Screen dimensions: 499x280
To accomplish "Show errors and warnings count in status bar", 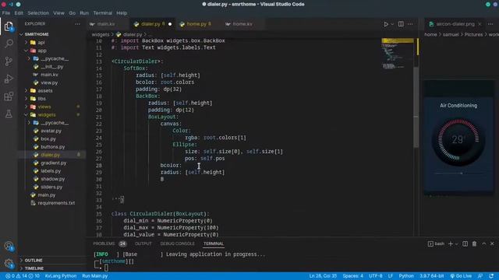I will click(x=23, y=276).
